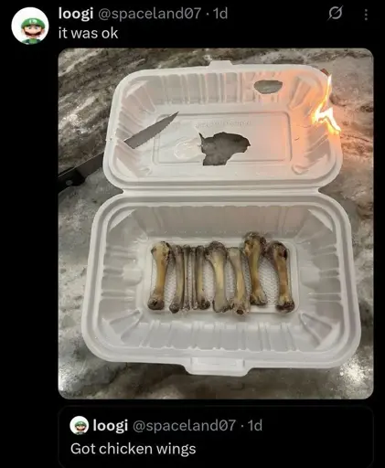Click the serrated knife blade stuck in the lid
The image size is (385, 468).
click(x=151, y=131)
